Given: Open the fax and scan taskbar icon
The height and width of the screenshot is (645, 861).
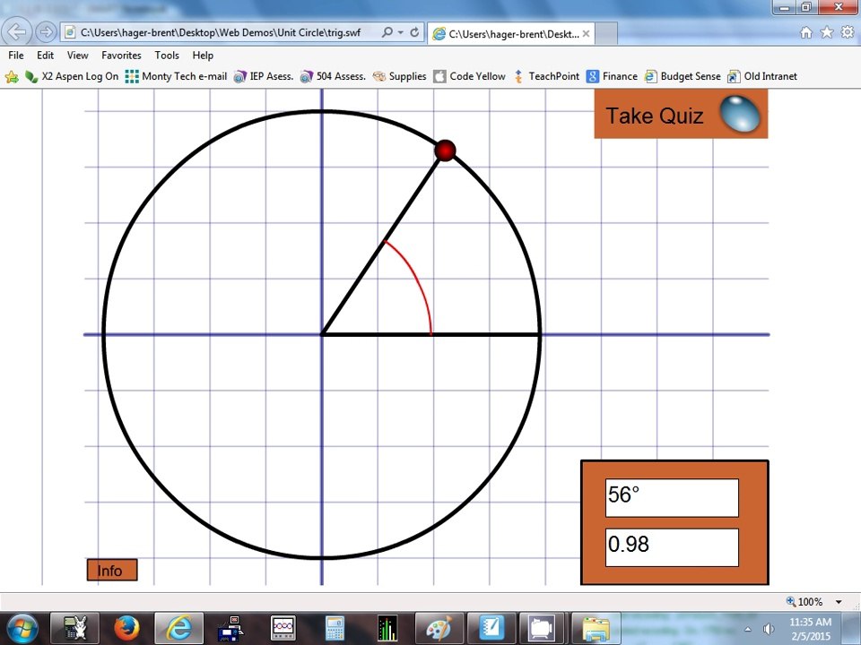Looking at the screenshot, I should [x=230, y=628].
